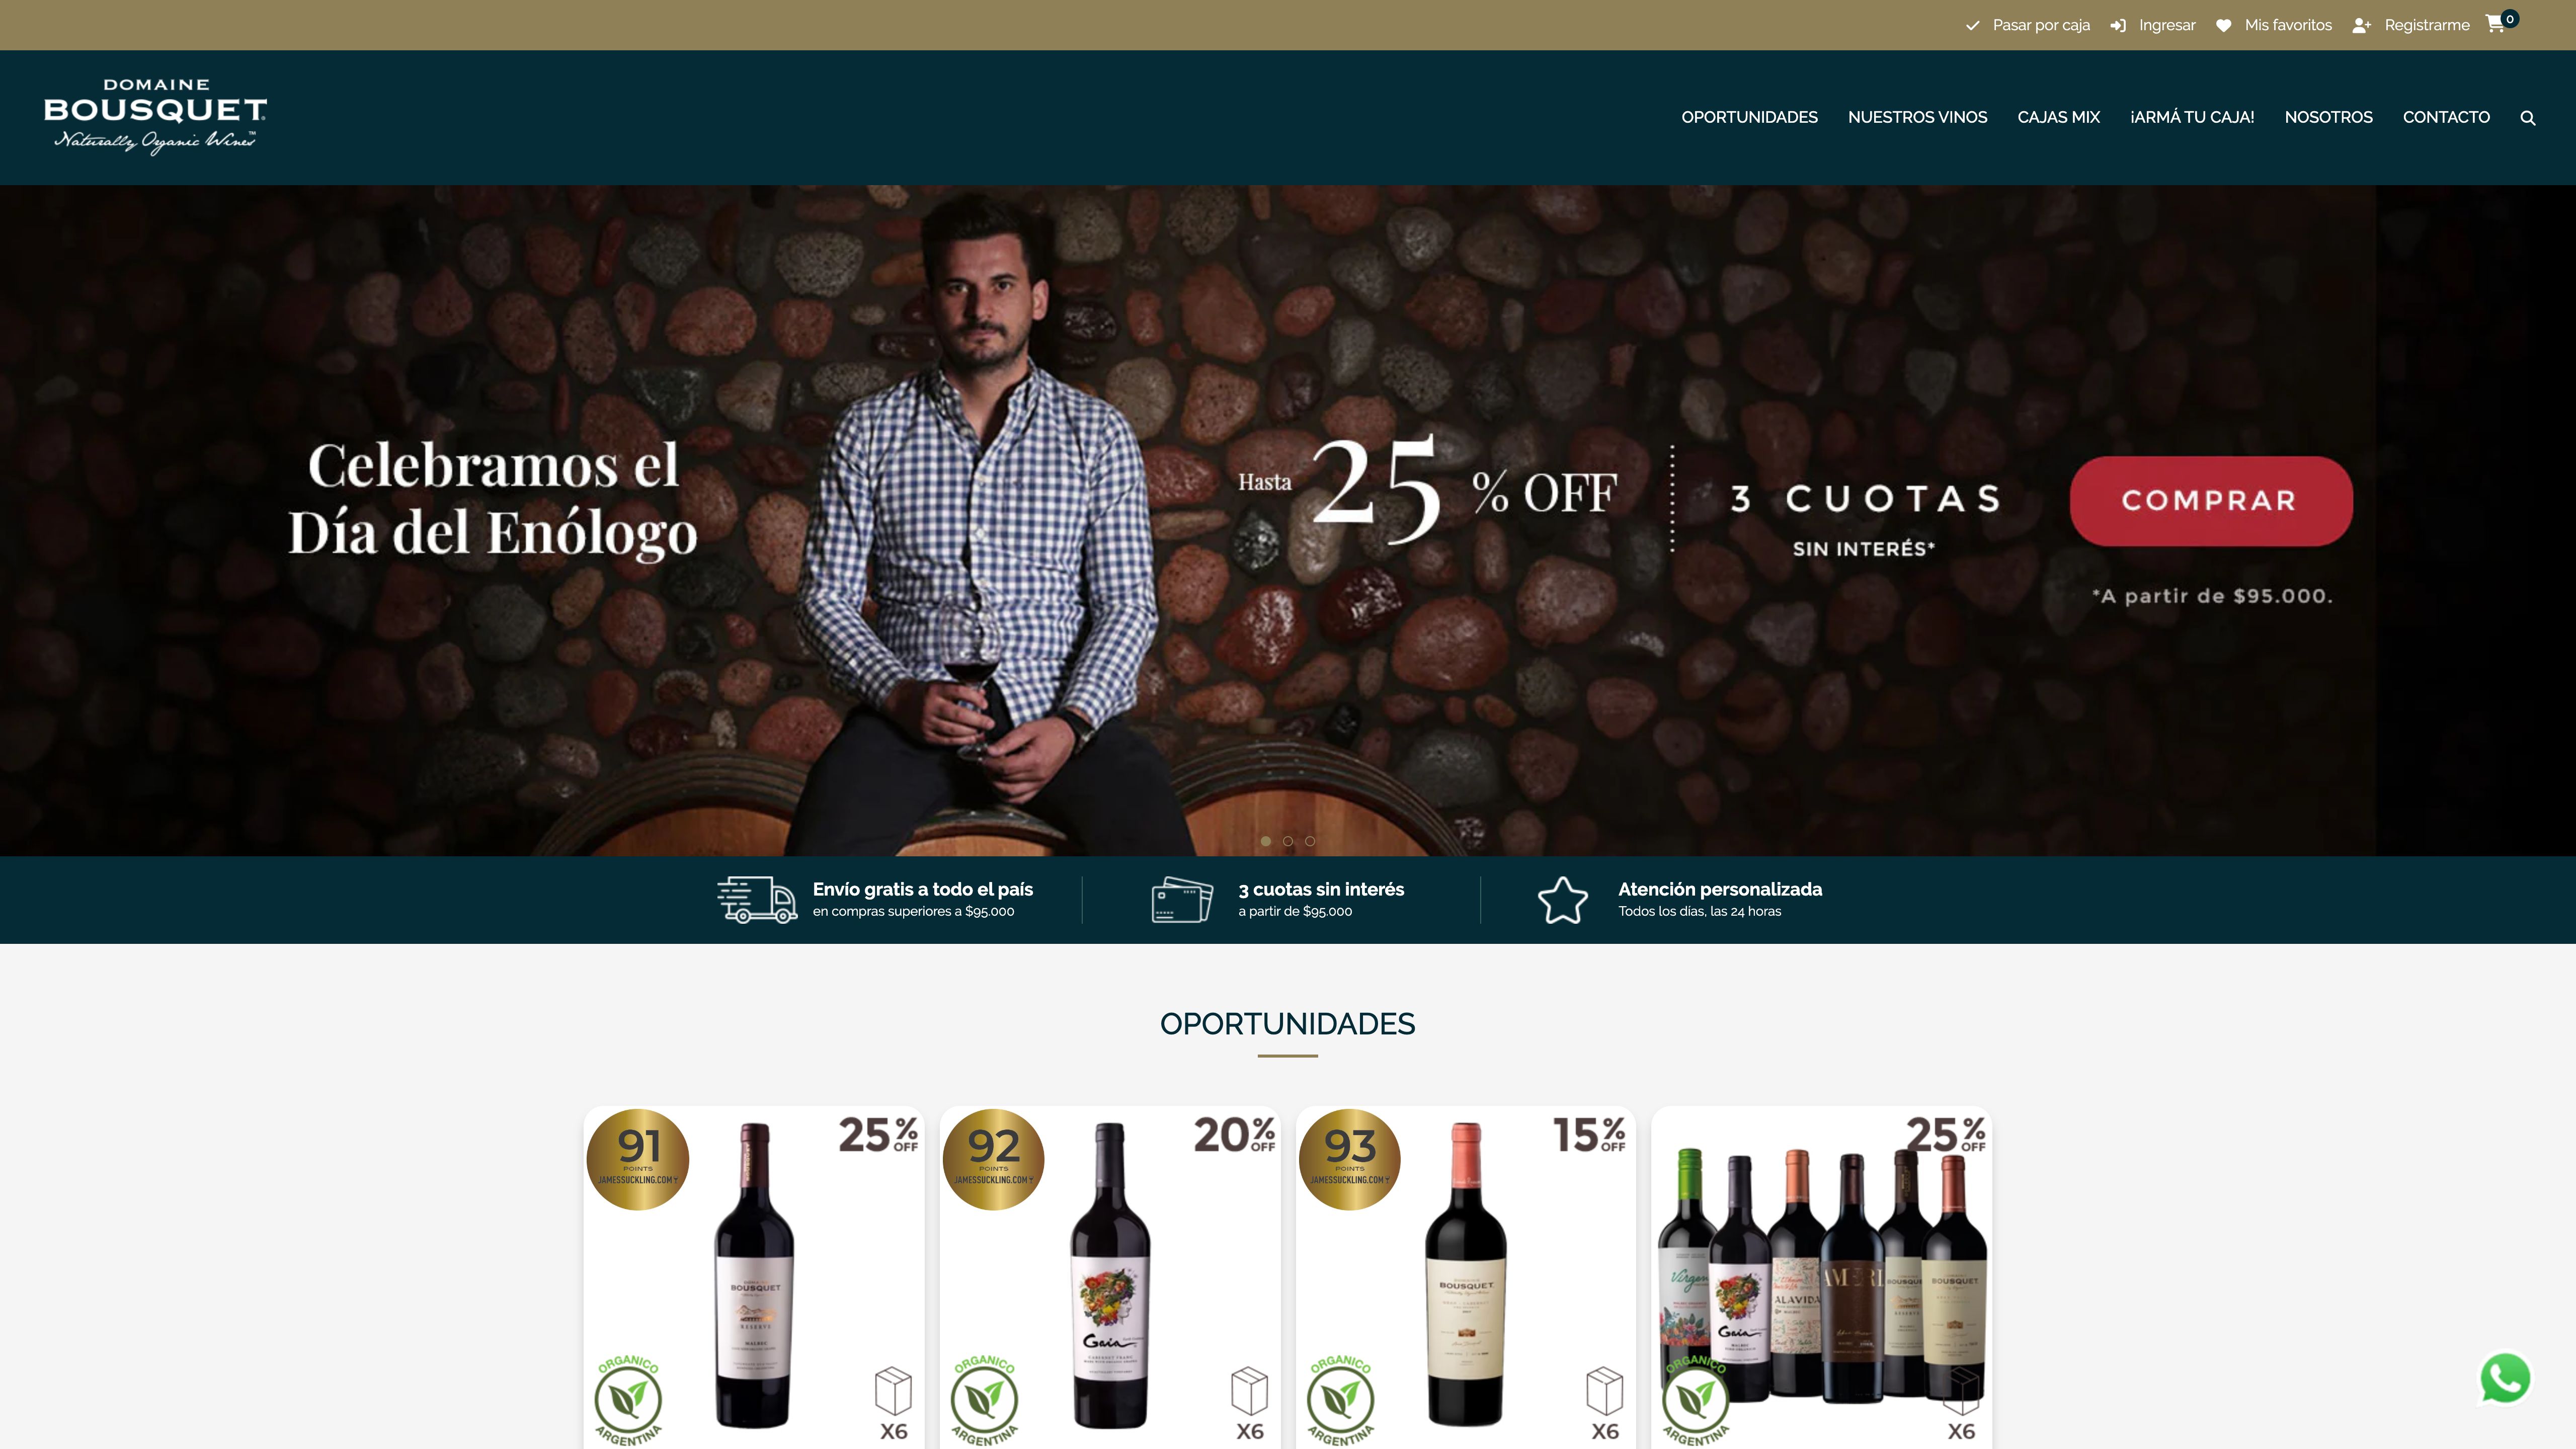Open the NUESTROS VINOS menu
Screen dimensions: 2576x1449
(1917, 117)
